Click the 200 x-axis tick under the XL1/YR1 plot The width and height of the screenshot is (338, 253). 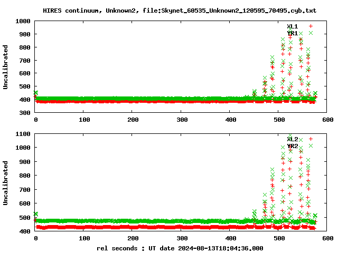133,120
